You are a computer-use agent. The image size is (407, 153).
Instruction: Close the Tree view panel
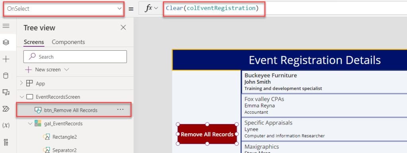[123, 27]
